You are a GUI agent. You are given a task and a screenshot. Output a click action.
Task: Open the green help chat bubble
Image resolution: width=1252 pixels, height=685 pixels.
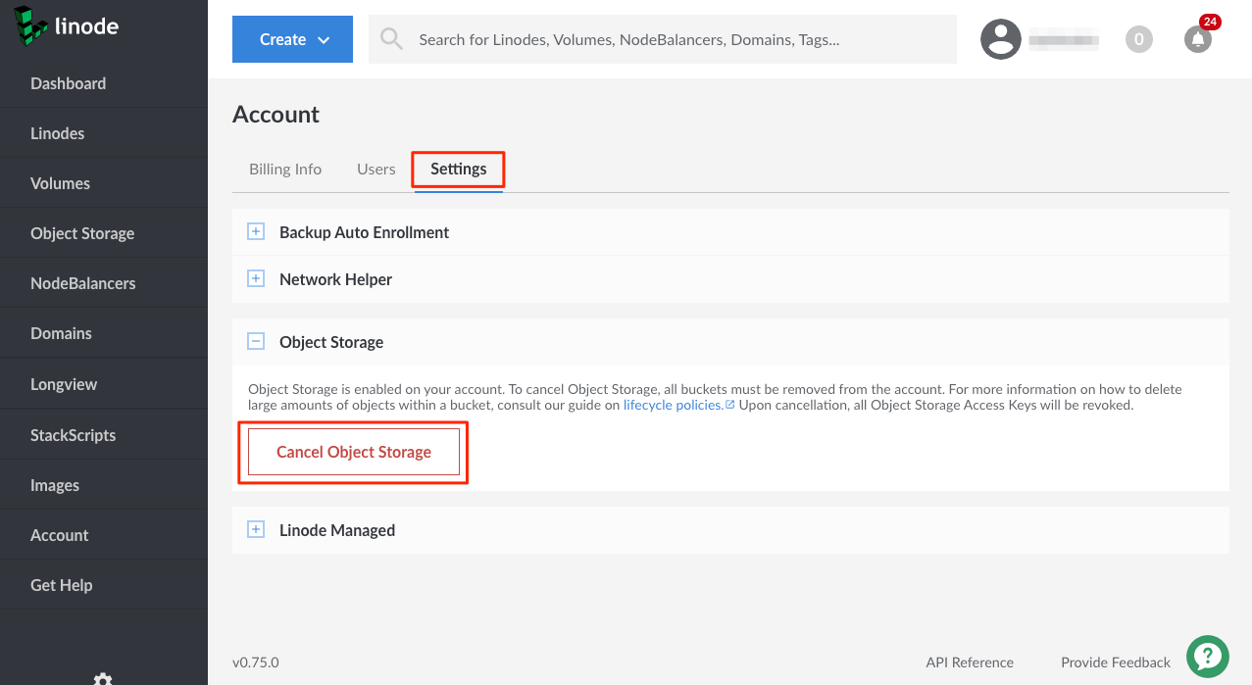(1207, 657)
